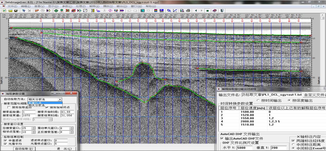Screen dimensions: 326x151
Task: Click the purple help book icon
Action: tap(215, 11)
